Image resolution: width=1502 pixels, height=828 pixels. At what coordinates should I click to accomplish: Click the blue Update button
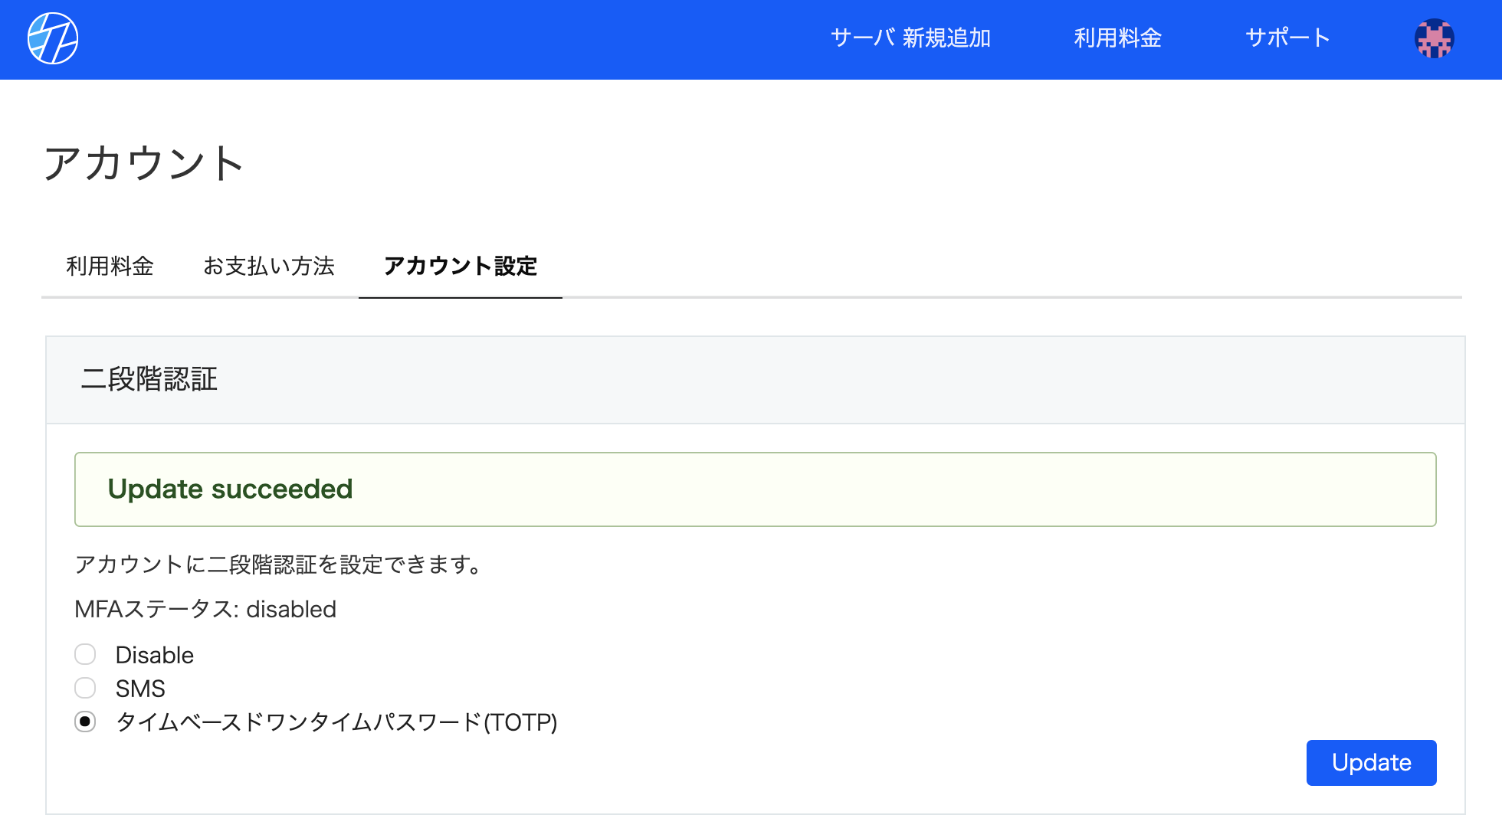point(1371,762)
